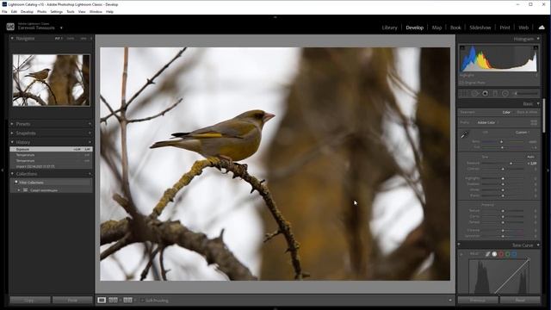Toggle highlight clipping indicator in histogram
Viewport: 551px width, 310px height.
[x=536, y=47]
